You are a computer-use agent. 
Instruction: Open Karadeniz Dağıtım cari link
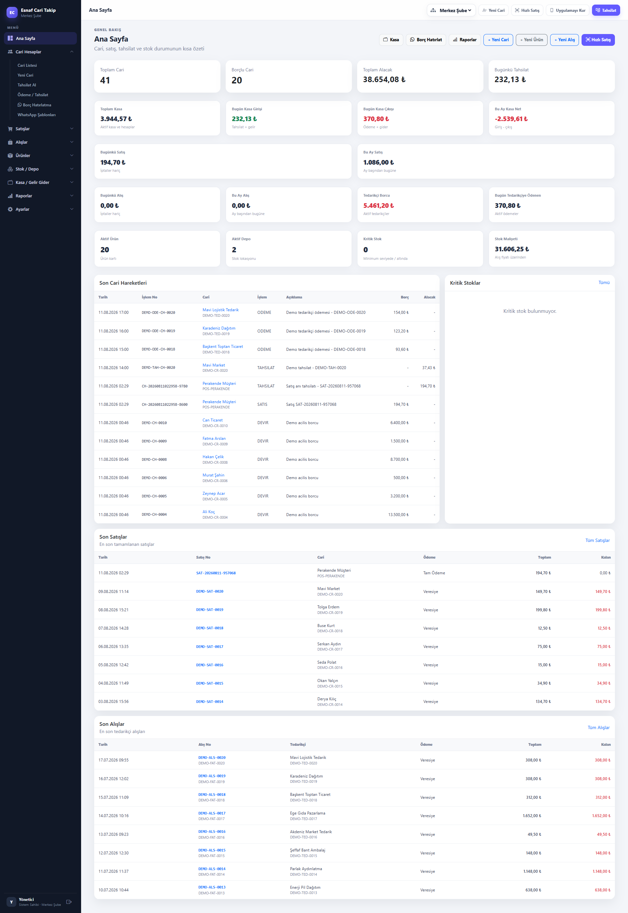click(219, 328)
